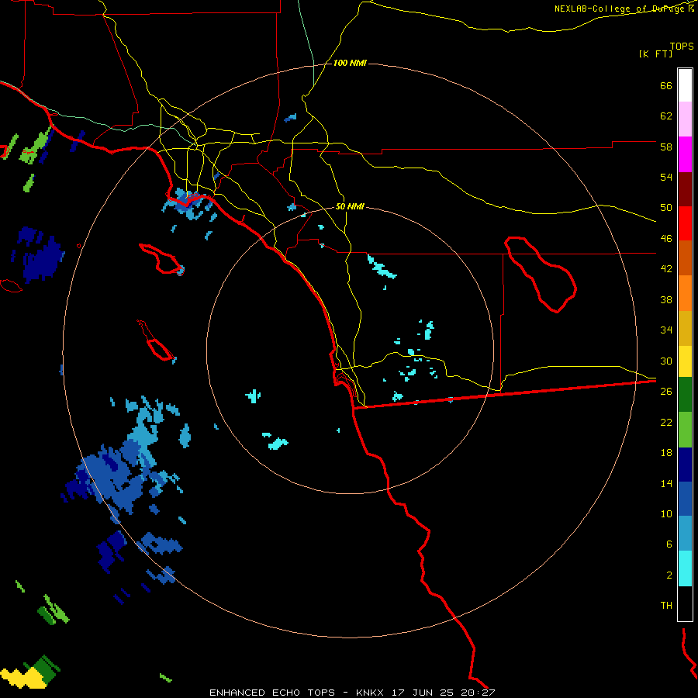Click the NEXLAB-College of DuPage label
698x698 pixels.
(620, 9)
